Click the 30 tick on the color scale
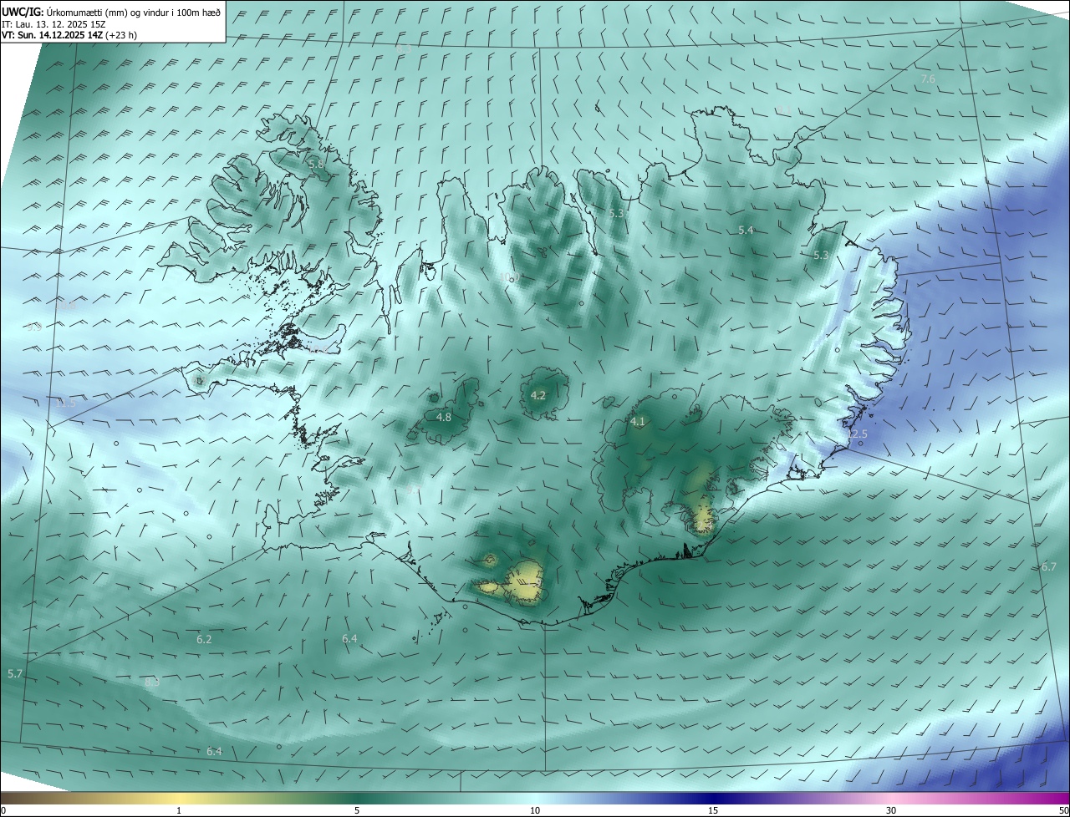This screenshot has height=817, width=1070. [x=891, y=810]
